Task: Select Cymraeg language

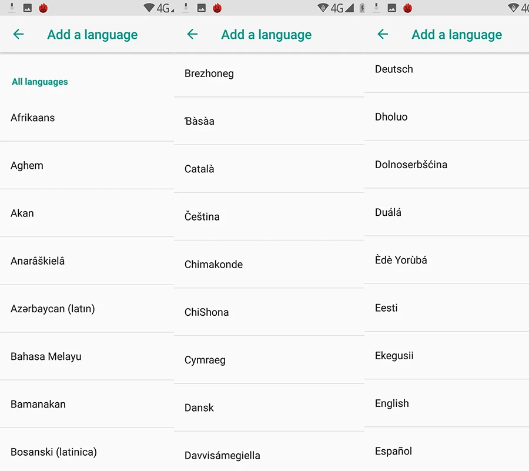Action: click(269, 360)
